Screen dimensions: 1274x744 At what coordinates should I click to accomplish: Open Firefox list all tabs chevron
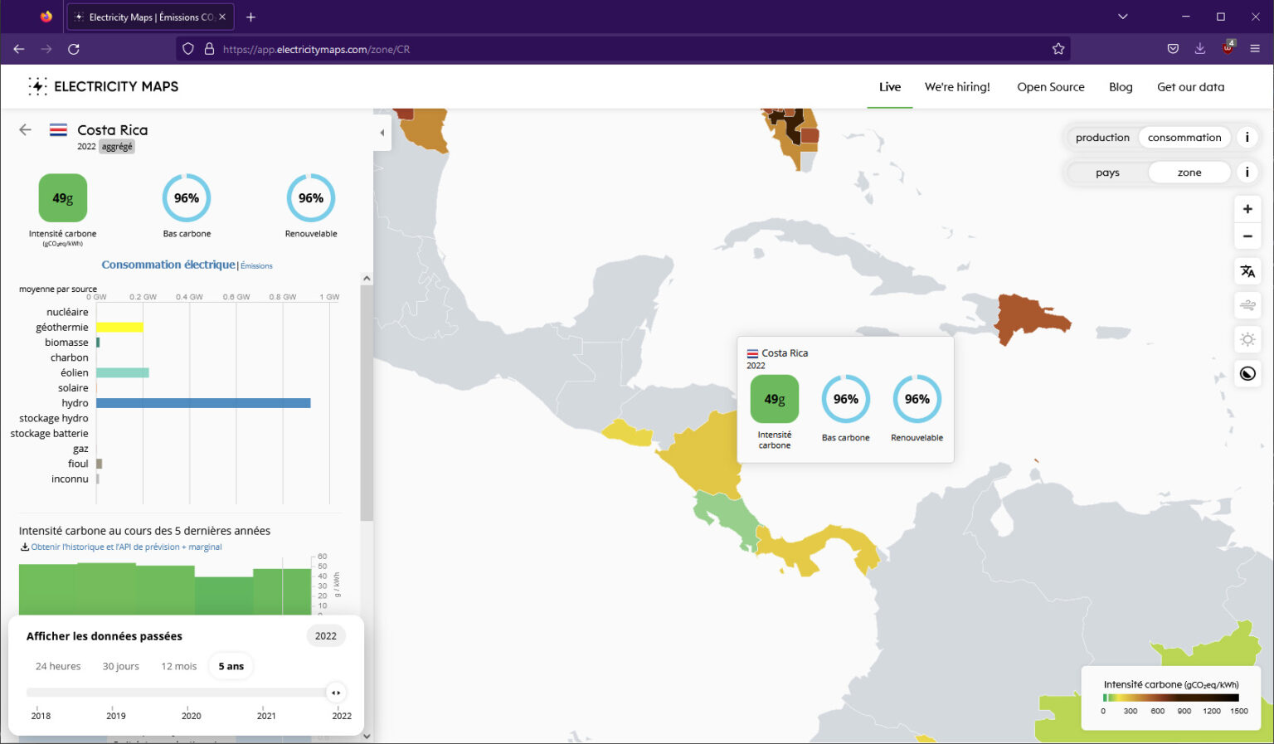click(1122, 17)
